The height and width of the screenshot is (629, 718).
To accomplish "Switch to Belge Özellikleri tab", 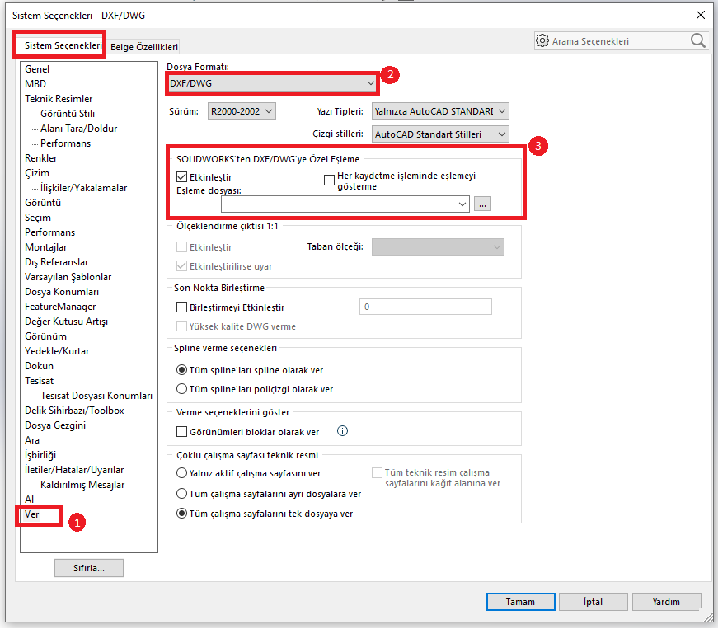I will pyautogui.click(x=144, y=47).
